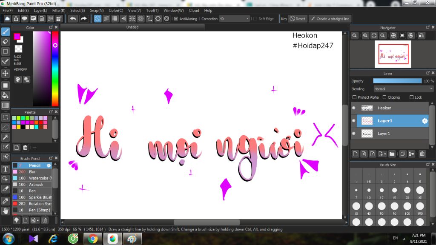Select the Eraser tool
Image resolution: width=436 pixels, height=245 pixels.
click(x=6, y=42)
